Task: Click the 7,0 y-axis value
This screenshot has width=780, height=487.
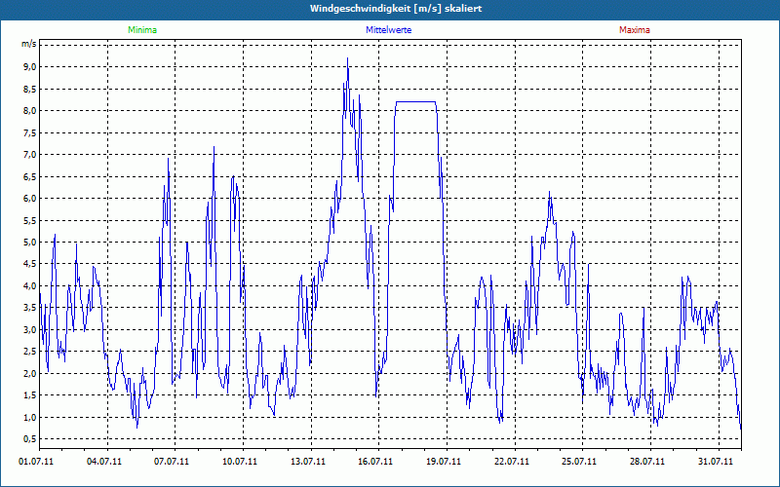Action: coord(30,155)
